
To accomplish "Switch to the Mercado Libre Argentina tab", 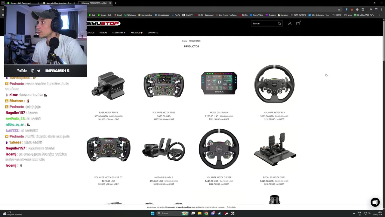I will coord(59,3).
